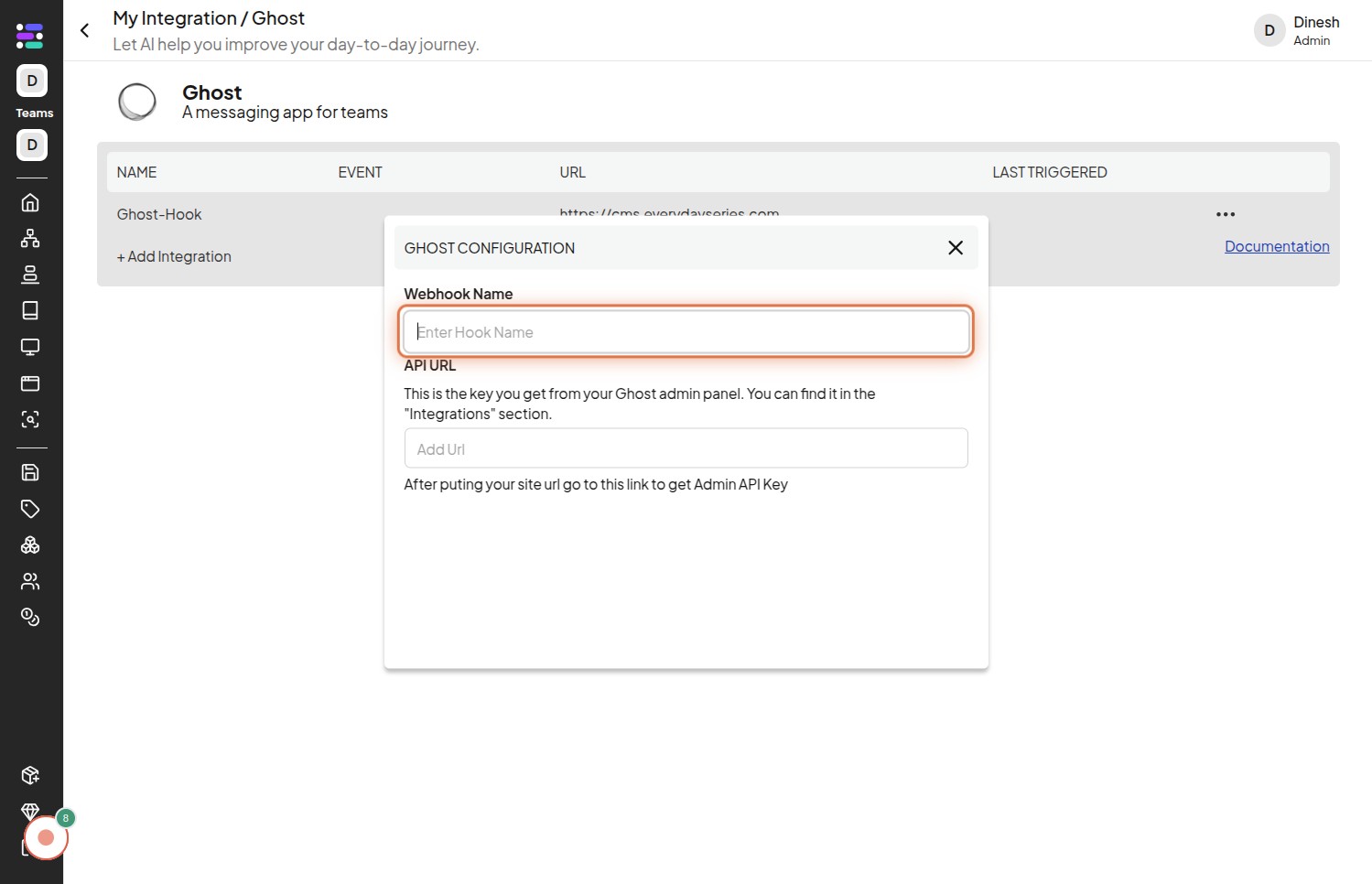Open the save floppy disk icon in the sidebar

(30, 472)
